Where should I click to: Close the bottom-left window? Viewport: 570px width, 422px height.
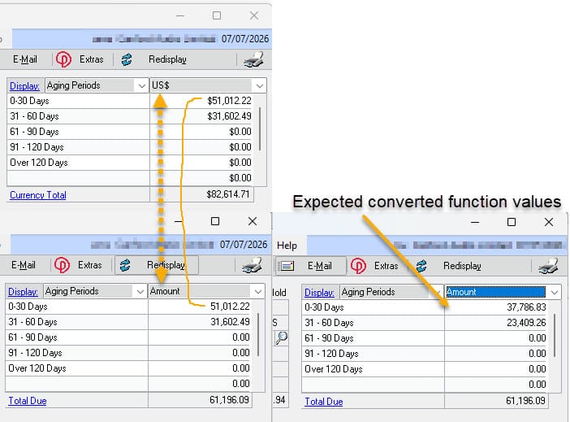(253, 221)
